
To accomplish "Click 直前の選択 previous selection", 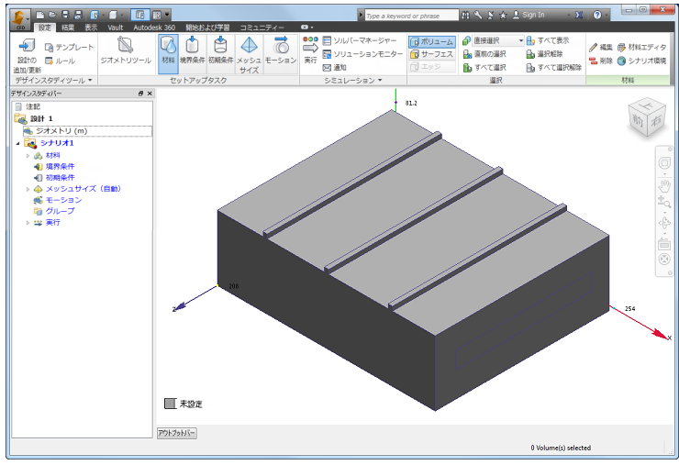I will coord(484,54).
